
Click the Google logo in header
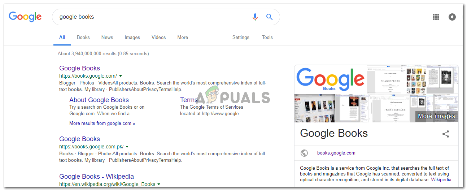coord(25,17)
